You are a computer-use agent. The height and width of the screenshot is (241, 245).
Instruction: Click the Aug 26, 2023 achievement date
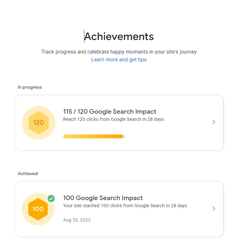[77, 220]
